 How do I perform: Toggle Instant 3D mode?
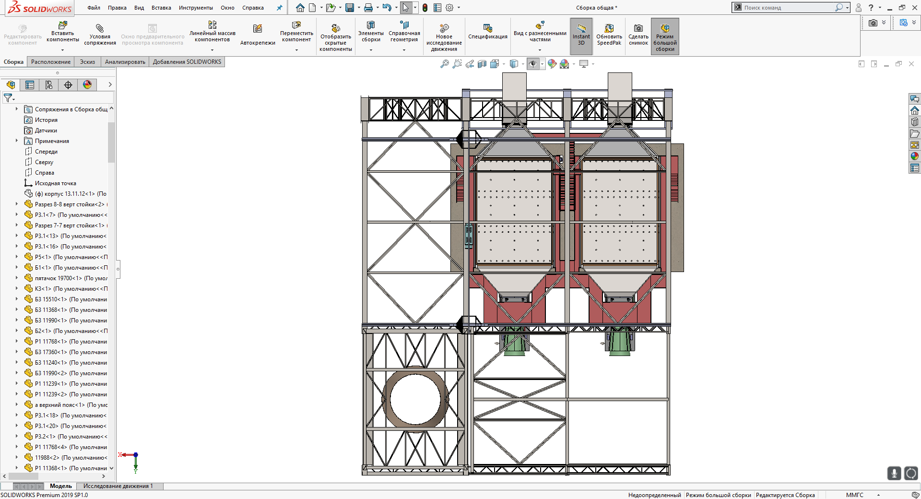pyautogui.click(x=581, y=29)
